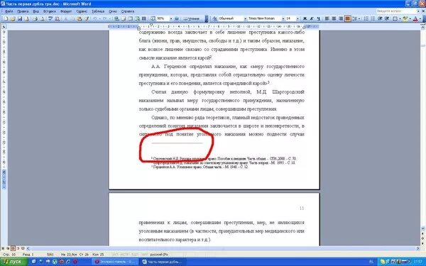Toggle justified alignment button

coord(347,18)
